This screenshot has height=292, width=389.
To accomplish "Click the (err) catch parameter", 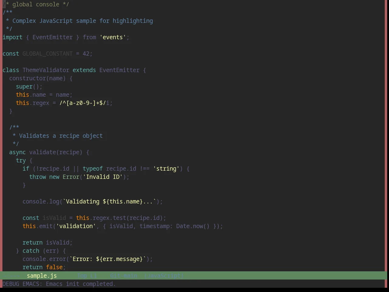I will pyautogui.click(x=51, y=251).
